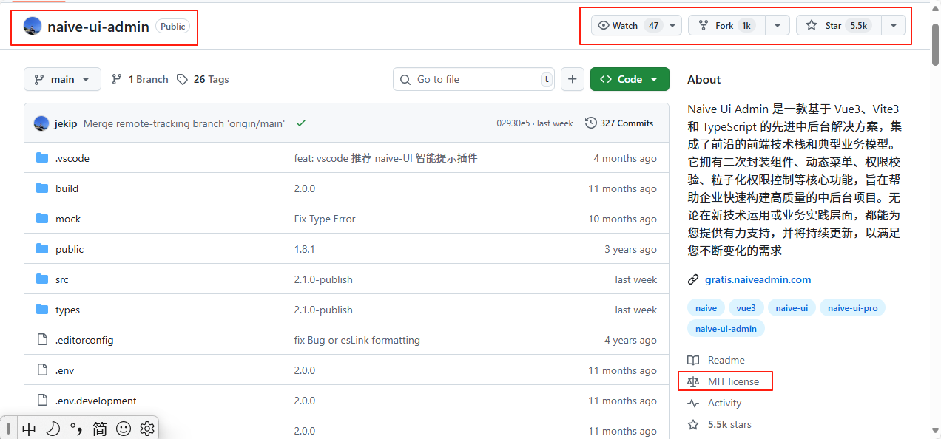Open the .env.development file
This screenshot has width=941, height=439.
[96, 401]
